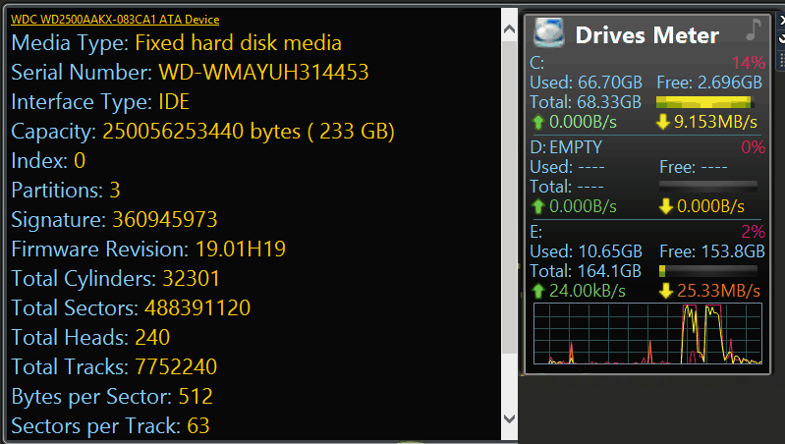
Task: Click the Sectors per Track: 63 row
Action: pyautogui.click(x=110, y=426)
